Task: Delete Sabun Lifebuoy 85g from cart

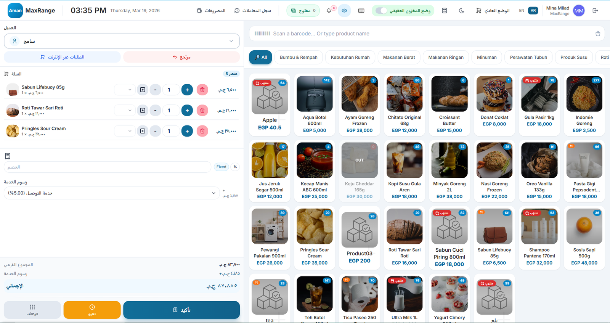Action: pyautogui.click(x=202, y=90)
